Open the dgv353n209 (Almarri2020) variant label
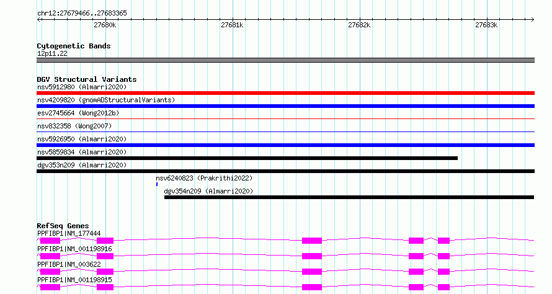The image size is (552, 294). tap(82, 165)
